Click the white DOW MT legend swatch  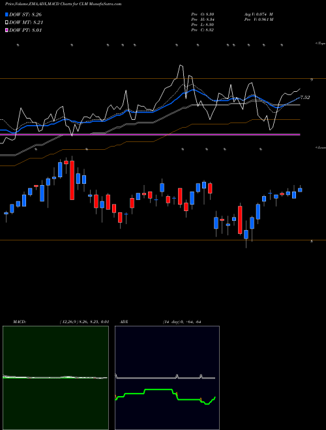[x=7, y=23]
